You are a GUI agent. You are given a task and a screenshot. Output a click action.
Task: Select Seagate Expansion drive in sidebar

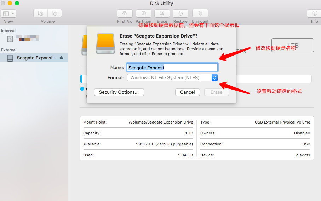(x=34, y=58)
